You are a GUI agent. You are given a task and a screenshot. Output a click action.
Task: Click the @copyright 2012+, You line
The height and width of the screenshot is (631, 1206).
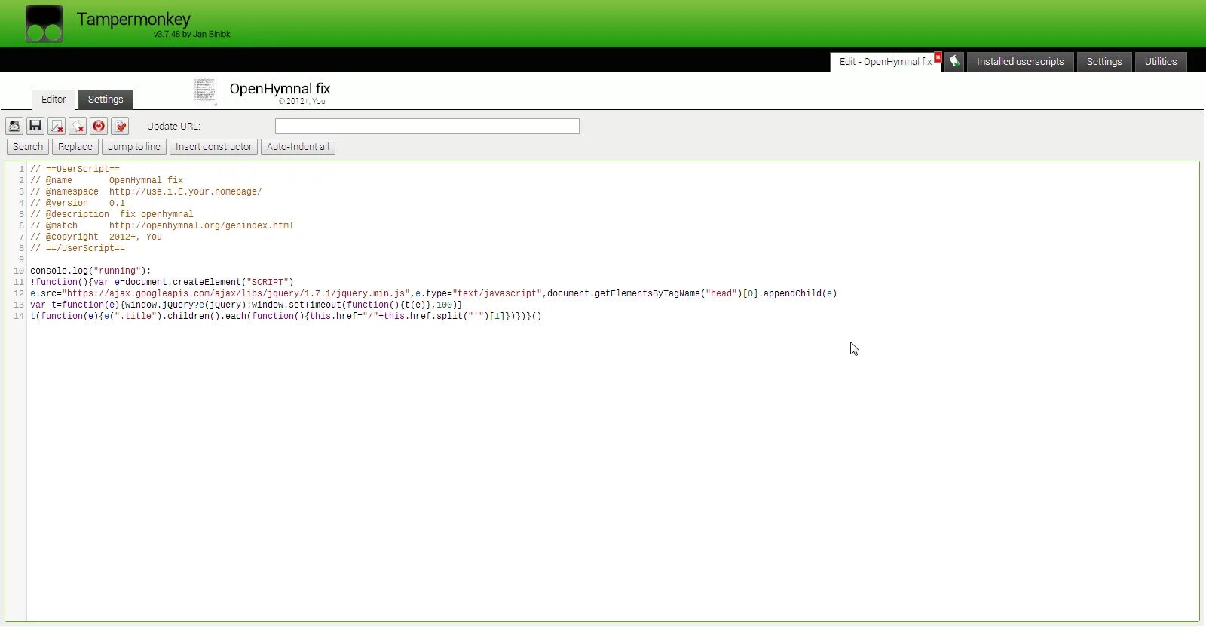point(96,237)
